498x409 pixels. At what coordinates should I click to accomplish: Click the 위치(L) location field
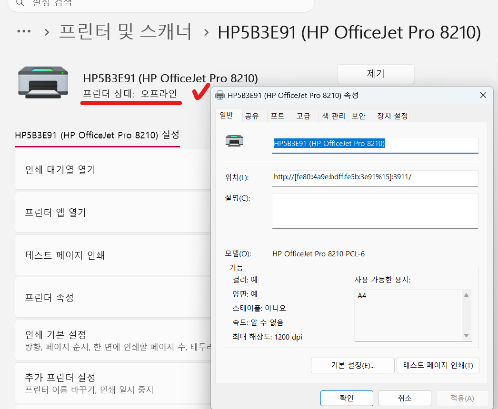[375, 178]
